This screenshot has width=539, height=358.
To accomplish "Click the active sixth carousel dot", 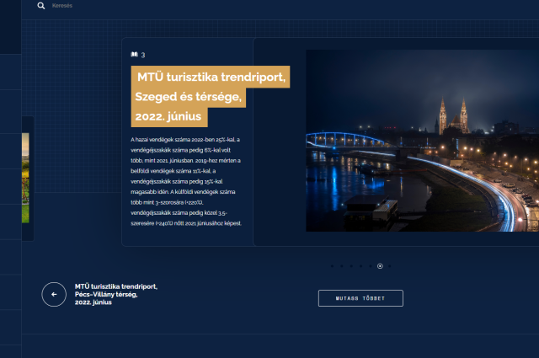I will 380,266.
